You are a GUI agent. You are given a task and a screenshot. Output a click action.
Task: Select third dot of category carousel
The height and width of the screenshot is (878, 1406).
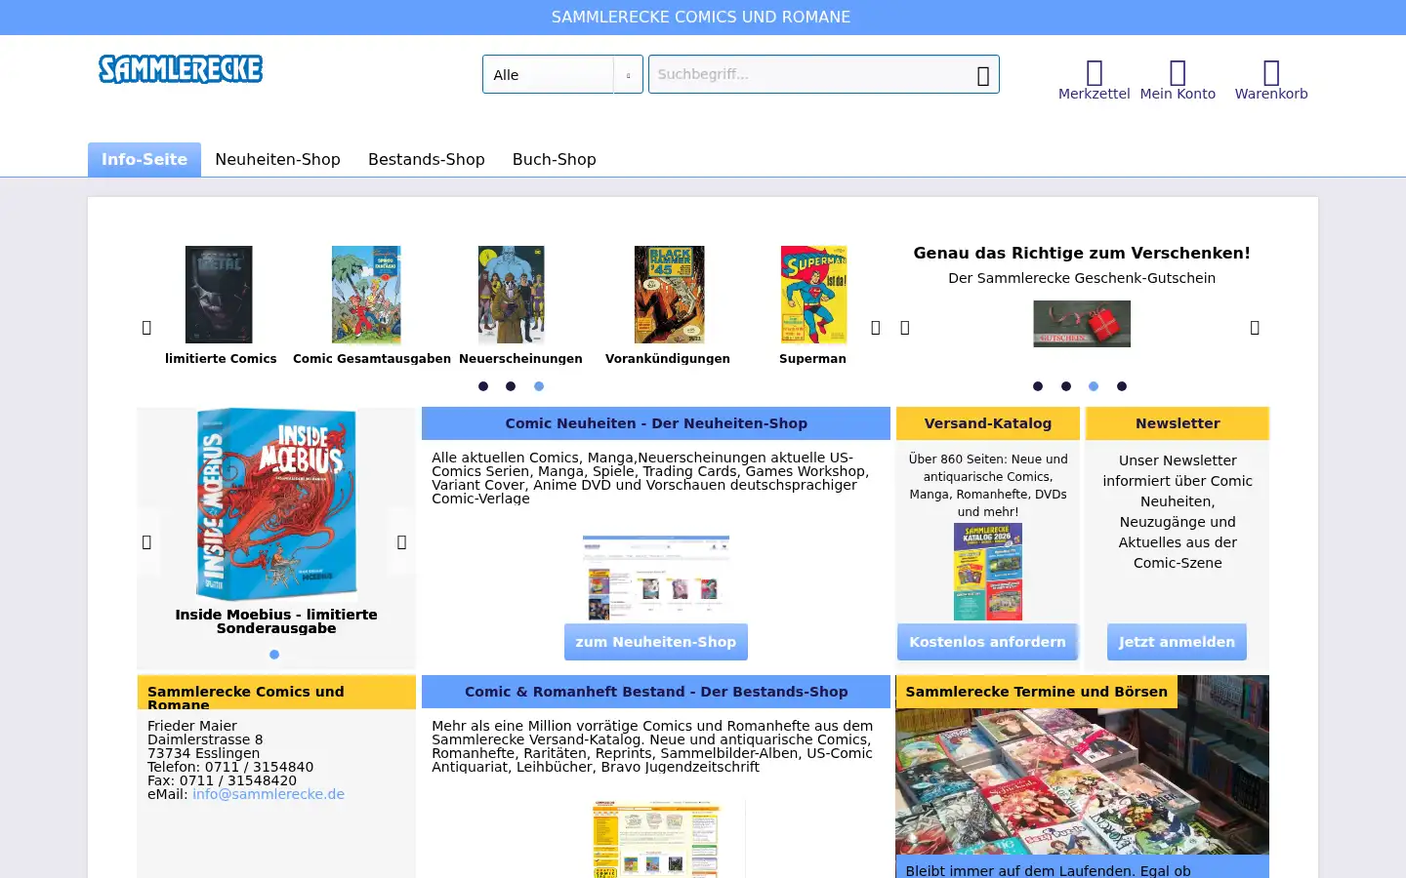coord(539,386)
